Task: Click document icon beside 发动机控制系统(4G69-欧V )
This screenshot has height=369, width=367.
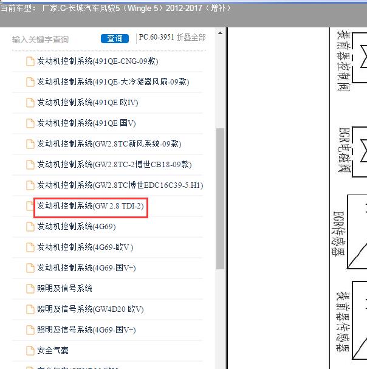Action: point(30,247)
